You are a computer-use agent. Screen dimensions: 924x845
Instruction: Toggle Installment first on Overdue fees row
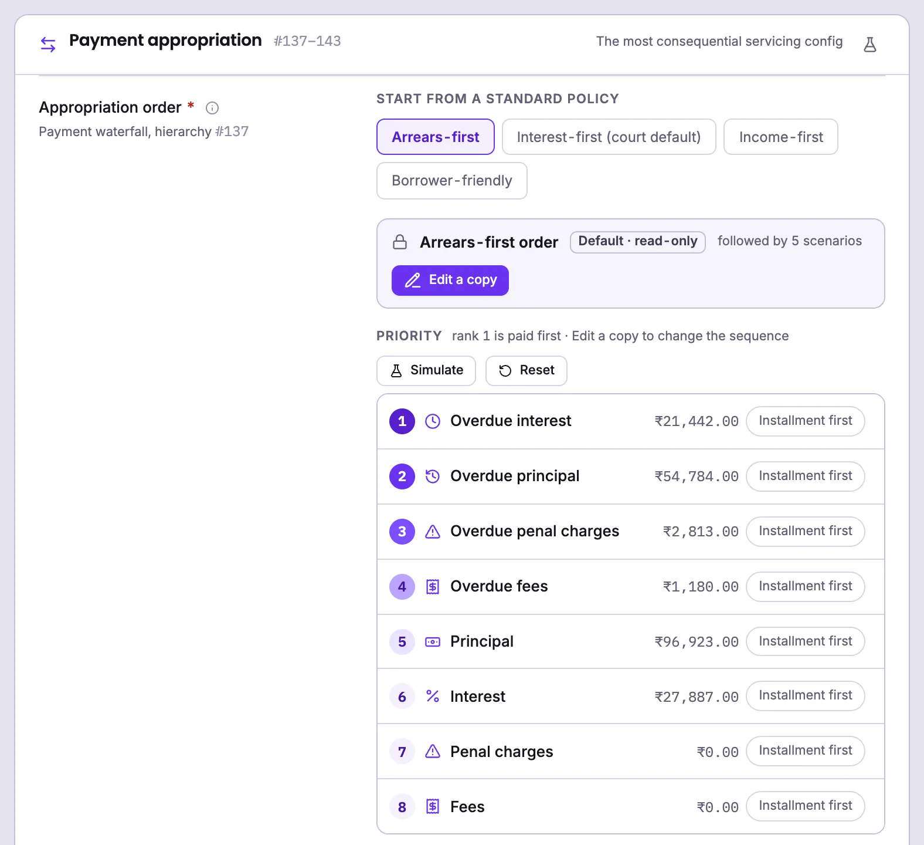point(806,587)
